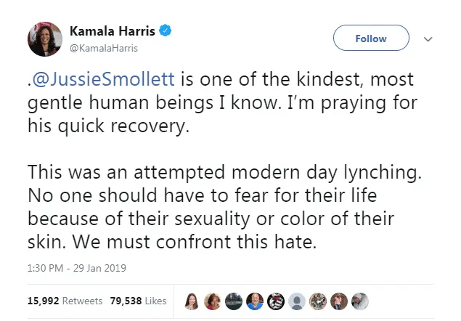The height and width of the screenshot is (321, 461).
Task: Click the @KamalaHarris handle
Action: 102,48
